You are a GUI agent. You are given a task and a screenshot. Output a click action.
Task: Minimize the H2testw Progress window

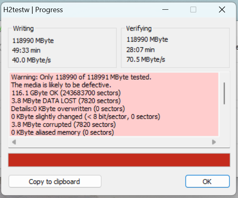165,10
